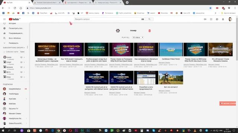The height and width of the screenshot is (133, 238).
Task: Open DeepMeditation subscription
Action: coord(15,89)
